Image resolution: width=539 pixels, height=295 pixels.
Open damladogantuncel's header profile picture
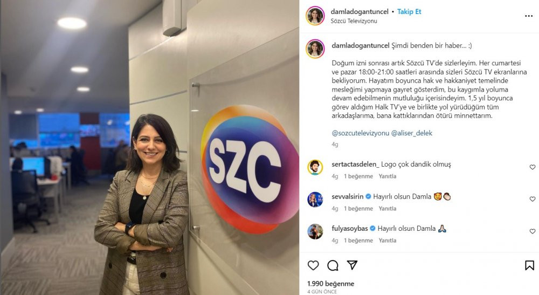(x=315, y=16)
